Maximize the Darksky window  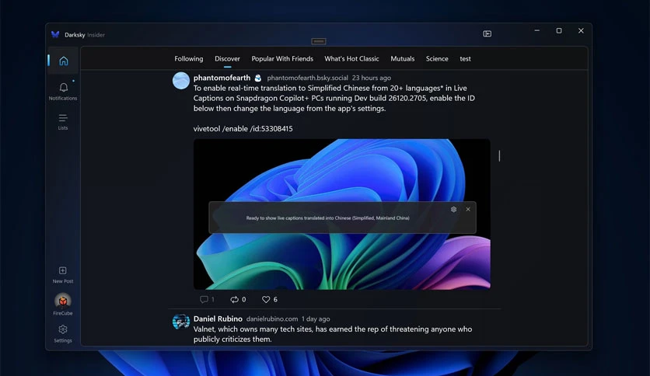click(559, 30)
